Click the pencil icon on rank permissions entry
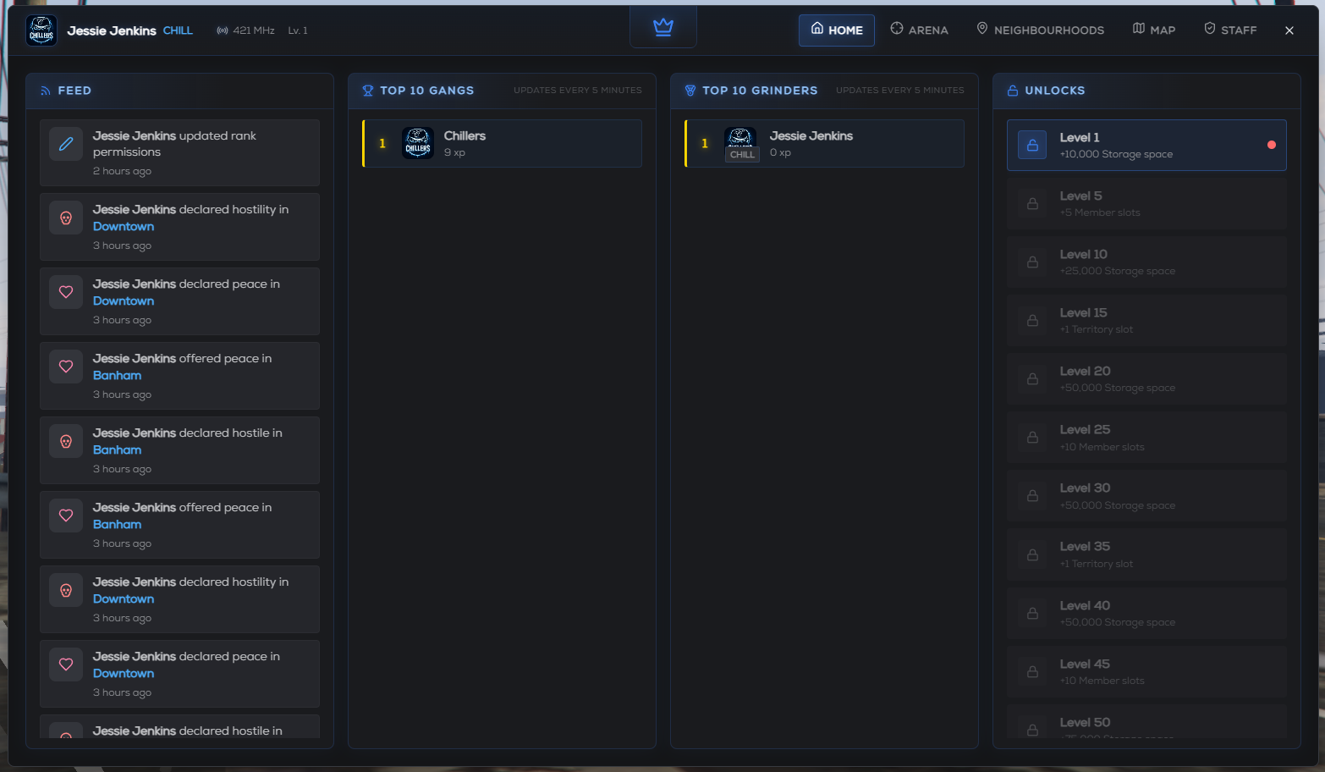 (66, 144)
